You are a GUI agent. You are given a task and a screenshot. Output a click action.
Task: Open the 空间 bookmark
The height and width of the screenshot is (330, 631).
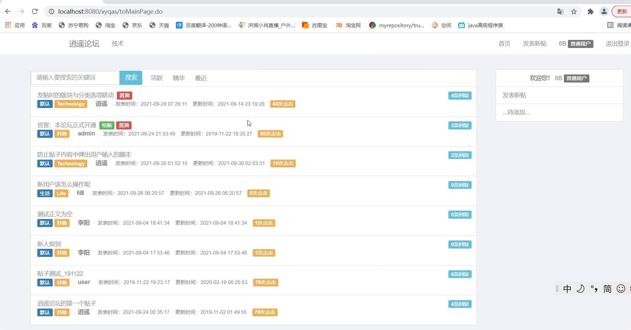pos(441,25)
